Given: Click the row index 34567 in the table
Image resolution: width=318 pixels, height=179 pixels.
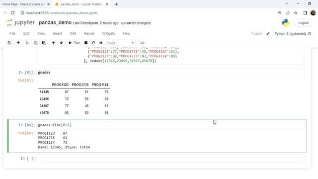Looking at the screenshot, I should coord(44,106).
